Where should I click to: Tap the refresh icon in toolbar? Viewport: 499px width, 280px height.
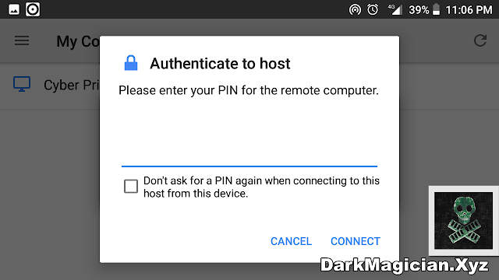(480, 40)
